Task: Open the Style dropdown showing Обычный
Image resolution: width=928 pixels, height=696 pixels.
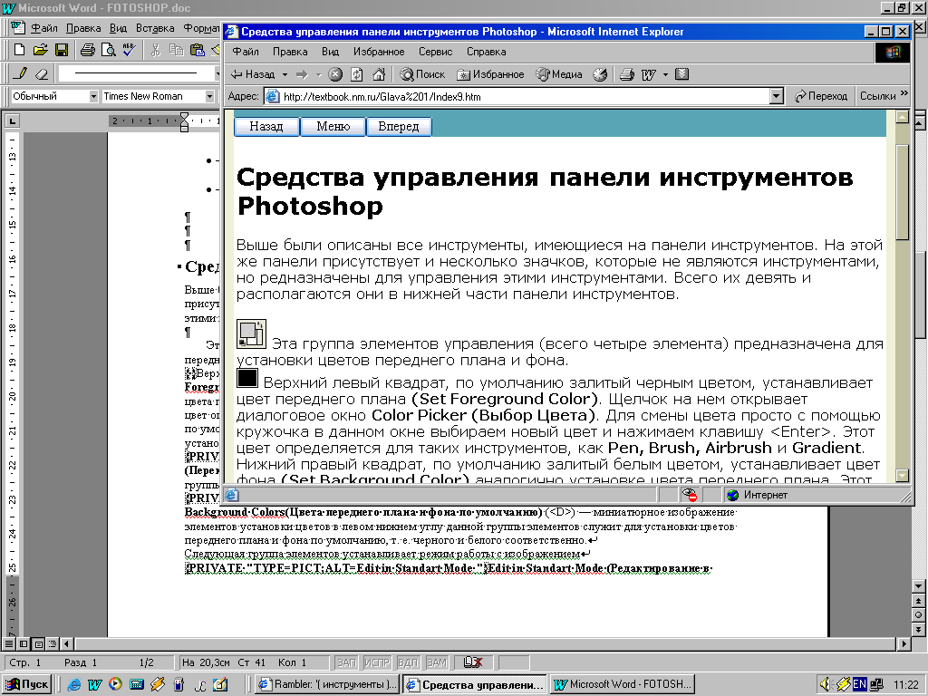Action: click(x=93, y=96)
